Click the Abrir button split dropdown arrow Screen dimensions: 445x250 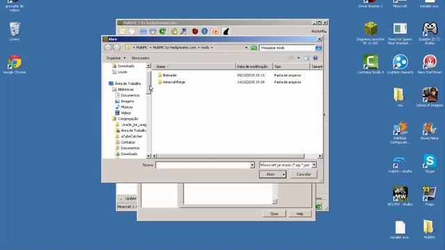284,174
